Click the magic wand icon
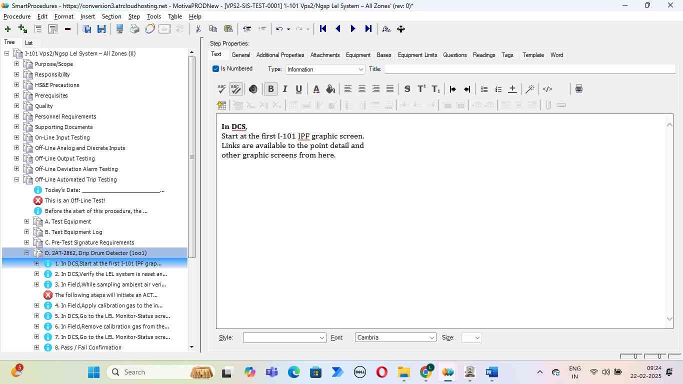Screen dimensions: 683x384 tap(530, 89)
